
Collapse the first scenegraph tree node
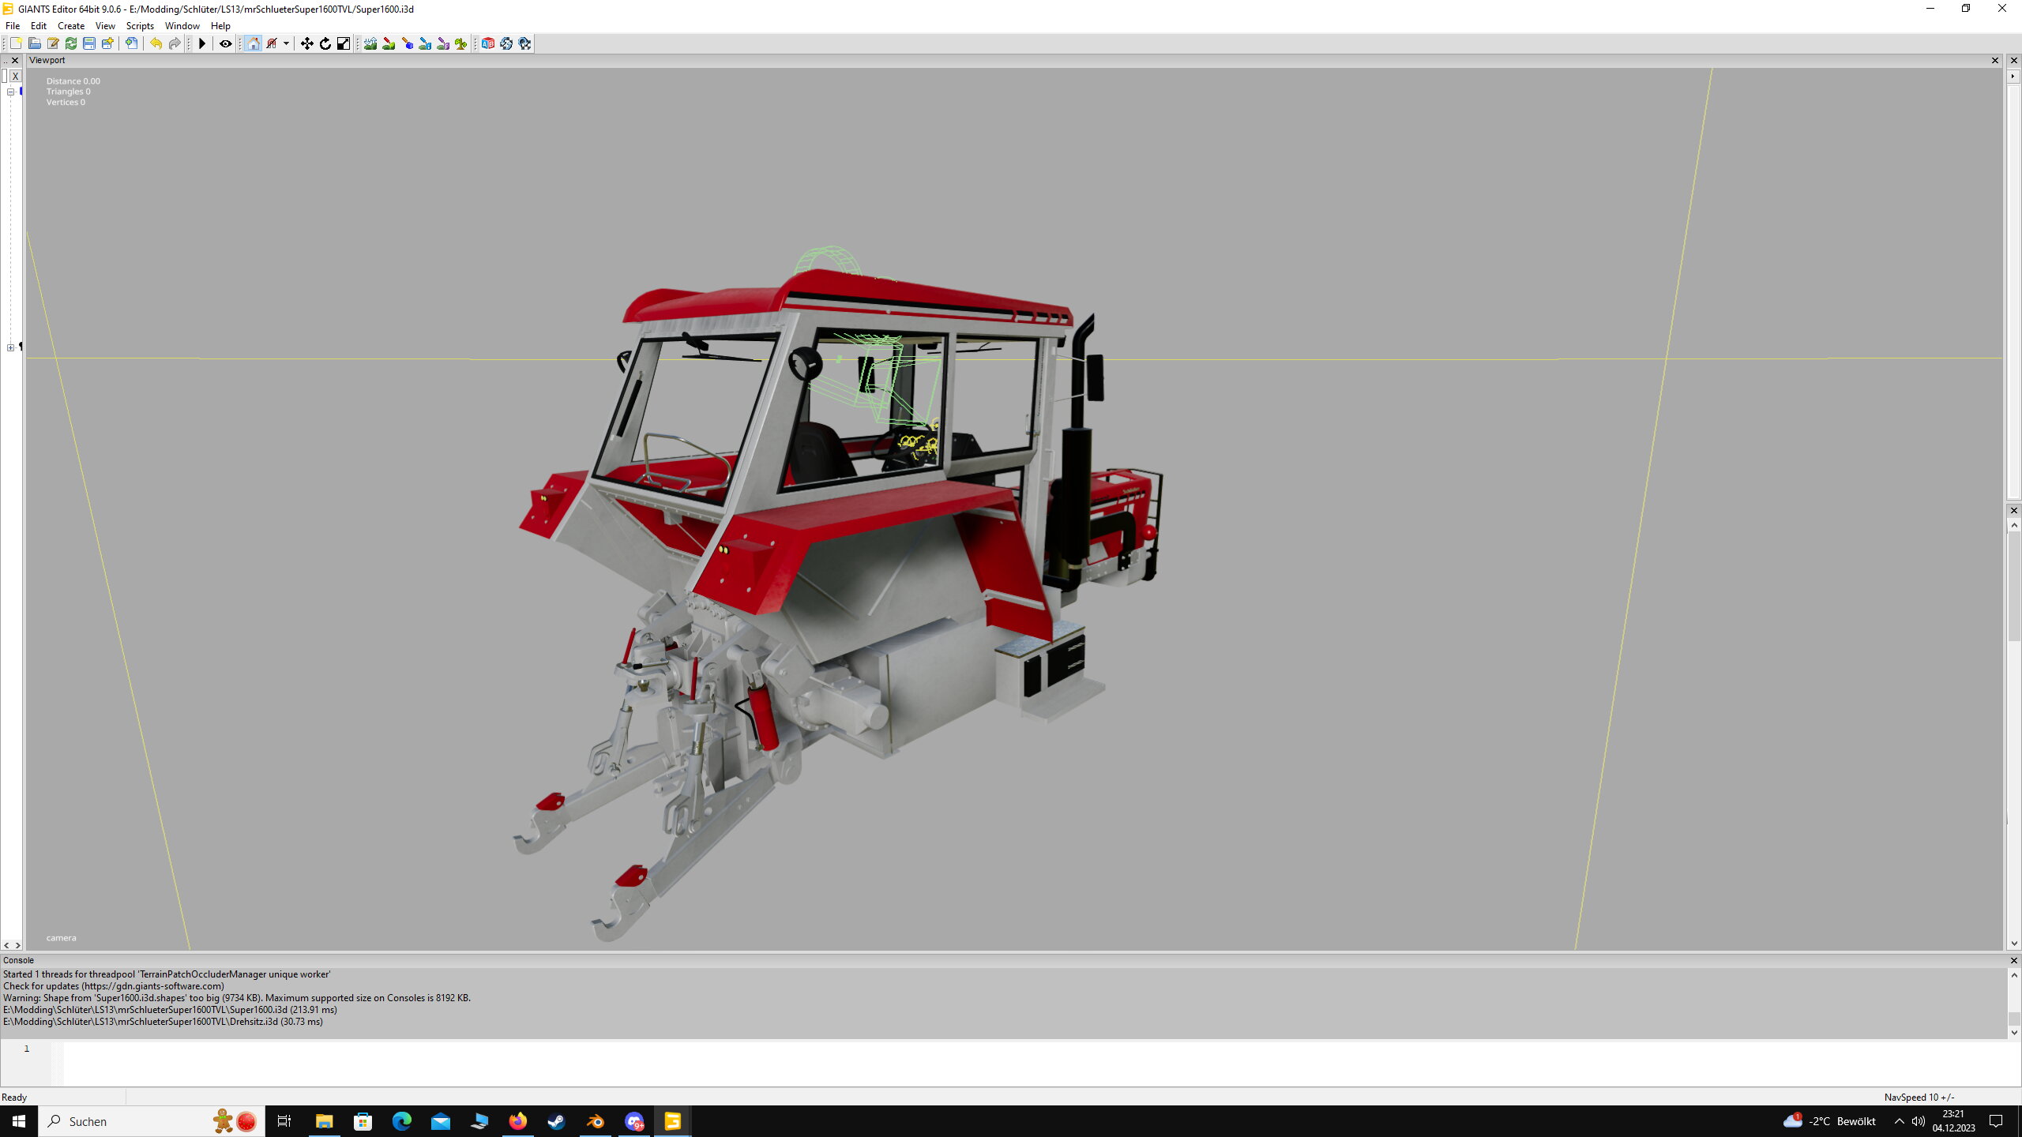(11, 92)
